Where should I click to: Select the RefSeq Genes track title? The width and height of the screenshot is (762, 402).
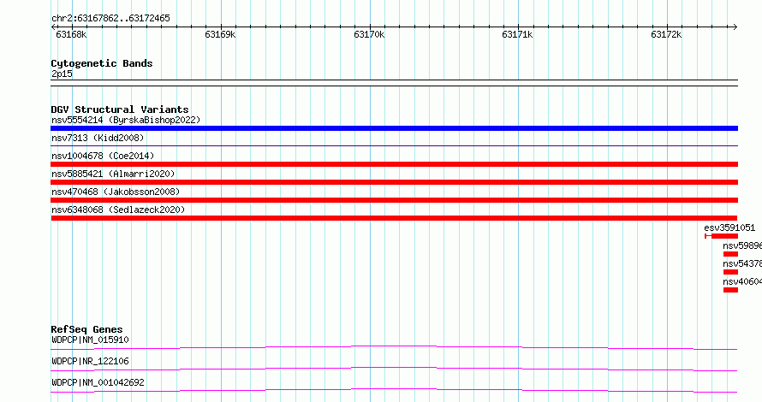click(x=86, y=329)
